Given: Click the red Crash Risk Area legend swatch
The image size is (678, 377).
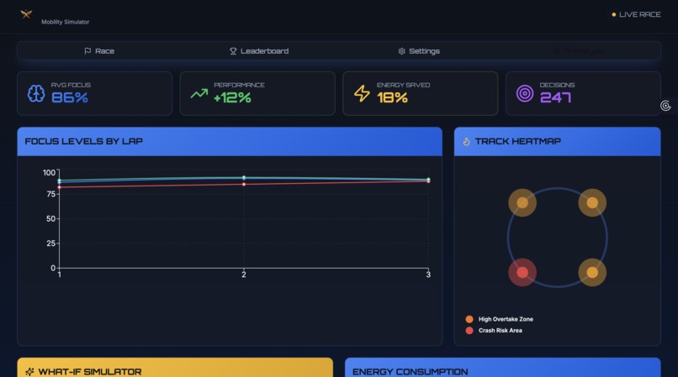Looking at the screenshot, I should point(469,330).
